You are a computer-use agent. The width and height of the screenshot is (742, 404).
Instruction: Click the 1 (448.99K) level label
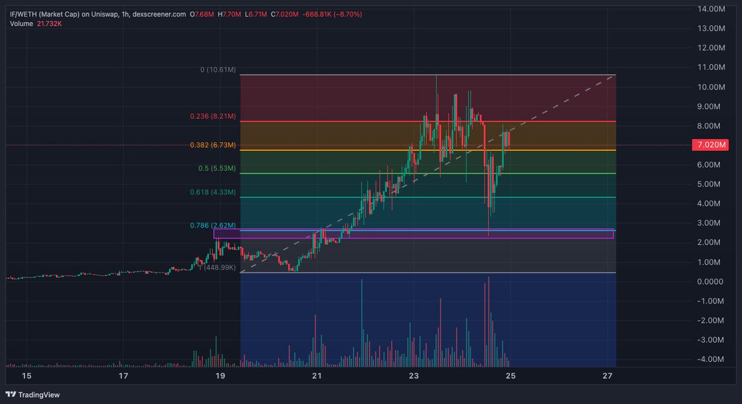pos(217,267)
